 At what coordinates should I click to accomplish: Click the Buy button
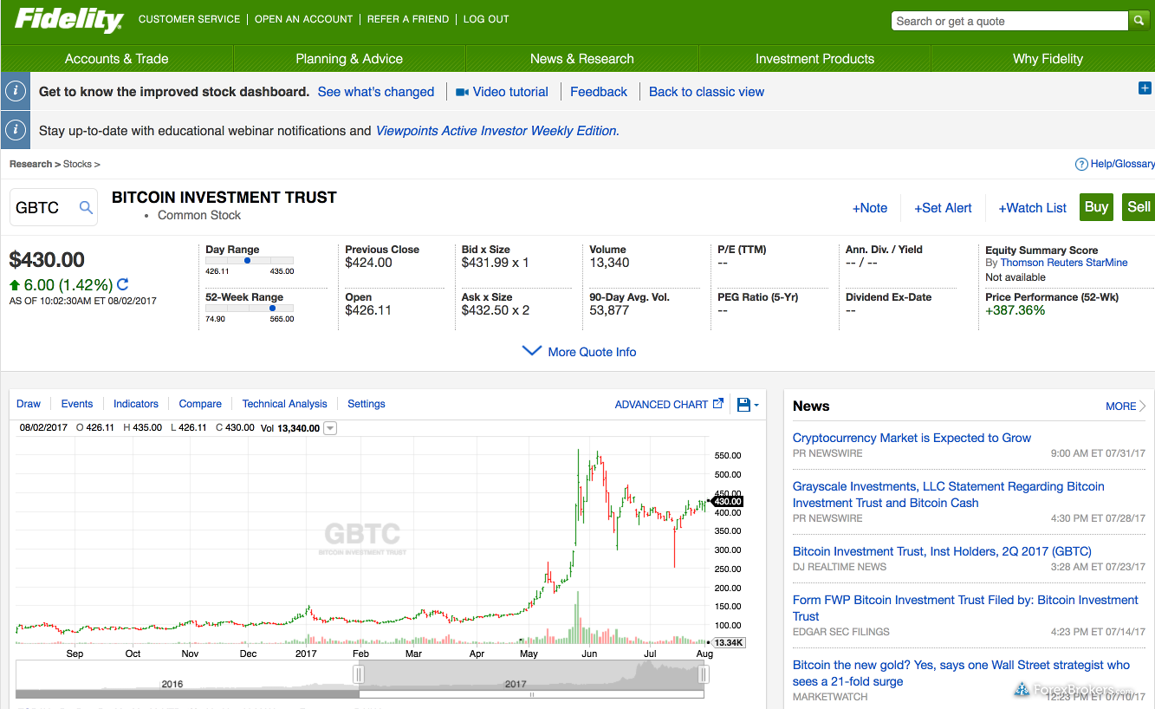pyautogui.click(x=1096, y=207)
